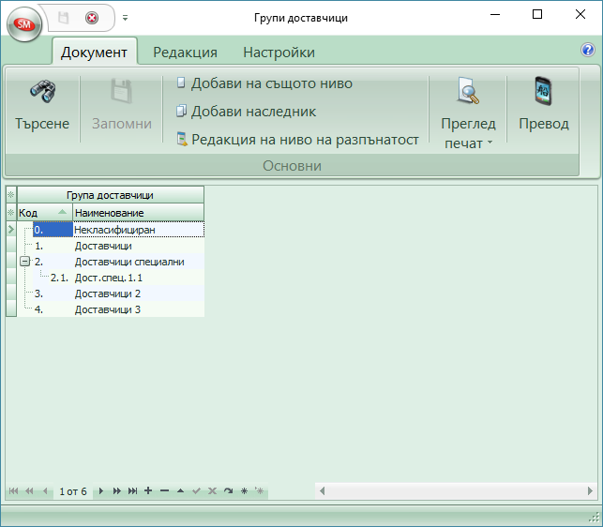The width and height of the screenshot is (603, 527).
Task: Click the row indicator arrow beside Некласифициран
Action: [x=11, y=230]
